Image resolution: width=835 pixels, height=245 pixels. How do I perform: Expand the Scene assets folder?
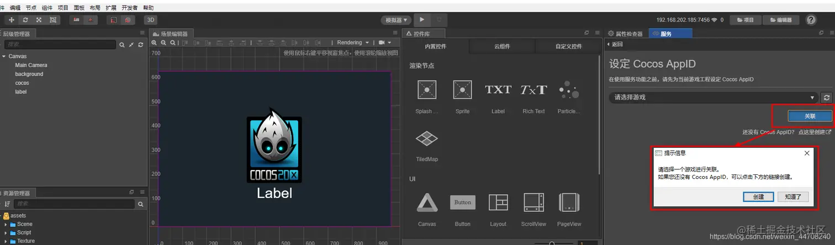[x=6, y=224]
